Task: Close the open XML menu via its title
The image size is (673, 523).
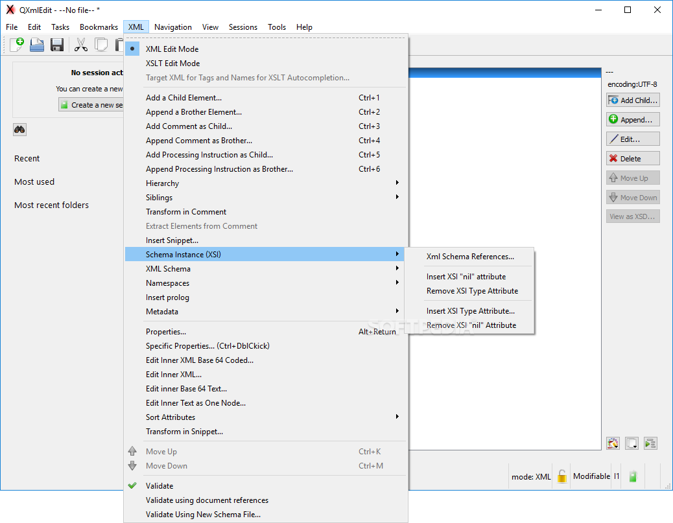Action: 136,27
